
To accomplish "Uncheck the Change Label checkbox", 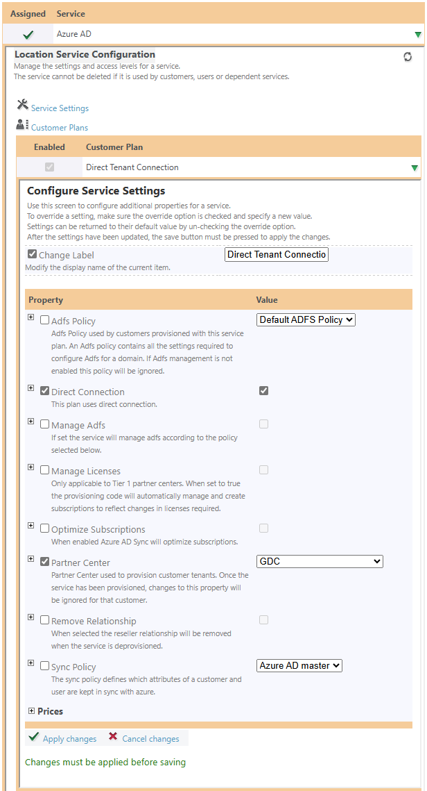I will 31,253.
